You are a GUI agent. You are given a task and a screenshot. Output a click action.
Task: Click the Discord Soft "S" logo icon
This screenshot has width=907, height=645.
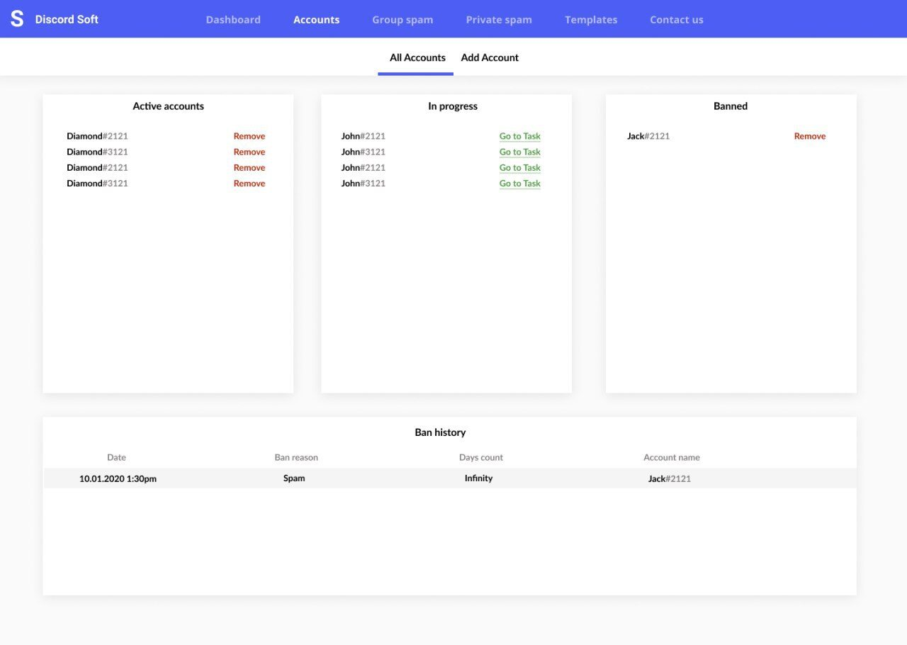coord(17,19)
